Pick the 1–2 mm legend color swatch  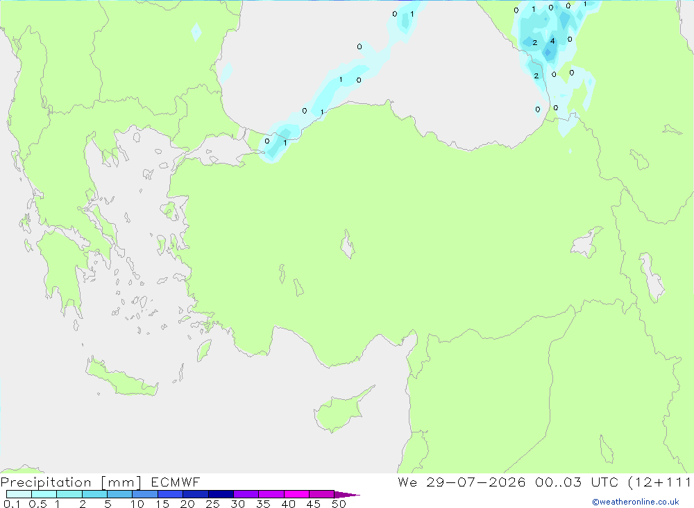tap(69, 494)
